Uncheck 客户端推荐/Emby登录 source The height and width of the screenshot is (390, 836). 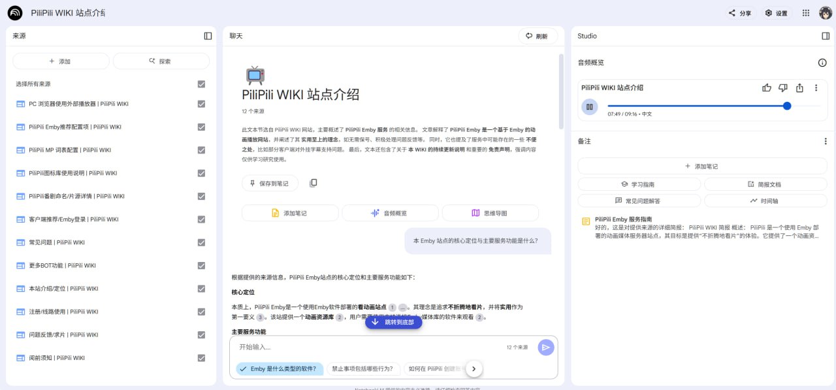[x=201, y=219]
